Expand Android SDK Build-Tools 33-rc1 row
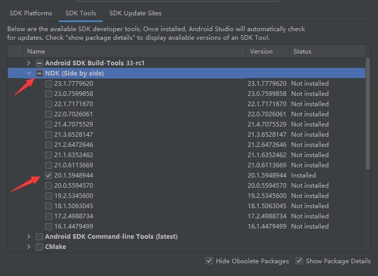The width and height of the screenshot is (378, 276). click(29, 63)
